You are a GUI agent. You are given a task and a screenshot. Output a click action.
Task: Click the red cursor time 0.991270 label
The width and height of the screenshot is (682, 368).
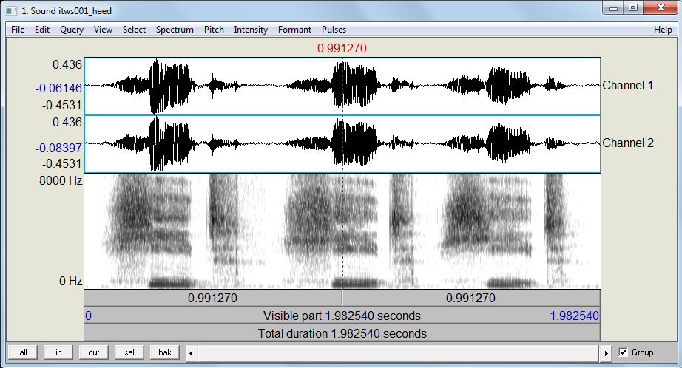click(342, 48)
